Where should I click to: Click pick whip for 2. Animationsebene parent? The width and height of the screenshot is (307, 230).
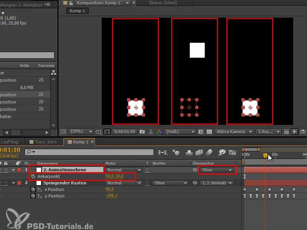pos(195,170)
